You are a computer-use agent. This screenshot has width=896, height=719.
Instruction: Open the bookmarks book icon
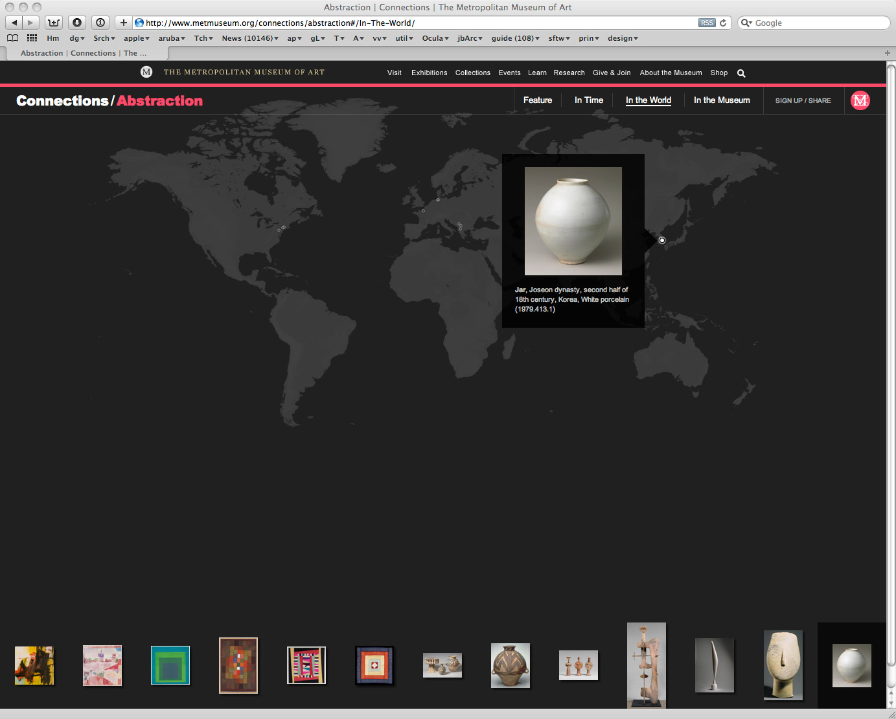[12, 38]
